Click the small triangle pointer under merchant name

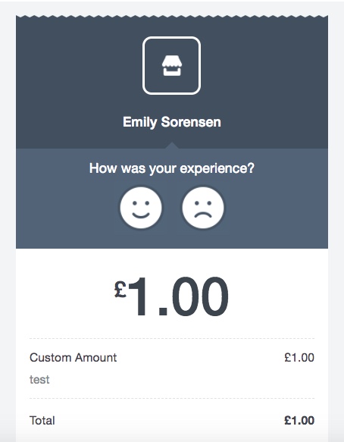(x=172, y=146)
